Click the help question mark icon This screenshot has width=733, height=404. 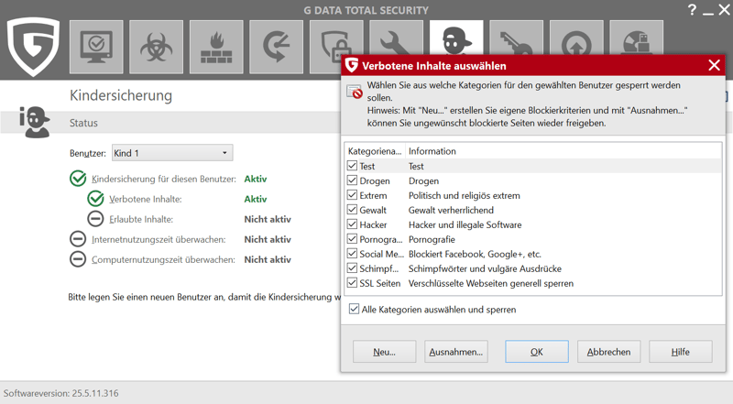tap(693, 9)
